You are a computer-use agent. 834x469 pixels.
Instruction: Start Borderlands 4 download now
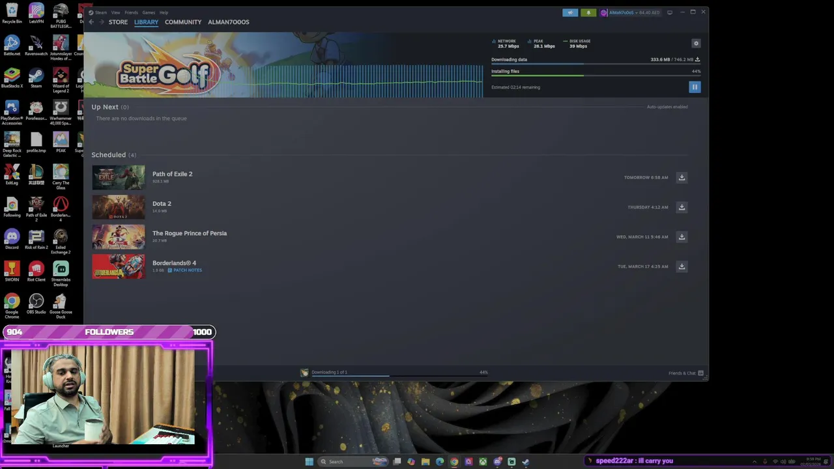point(682,266)
